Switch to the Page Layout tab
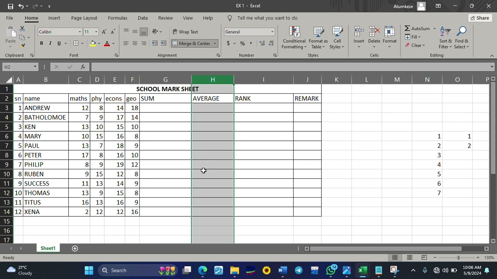 pyautogui.click(x=84, y=18)
